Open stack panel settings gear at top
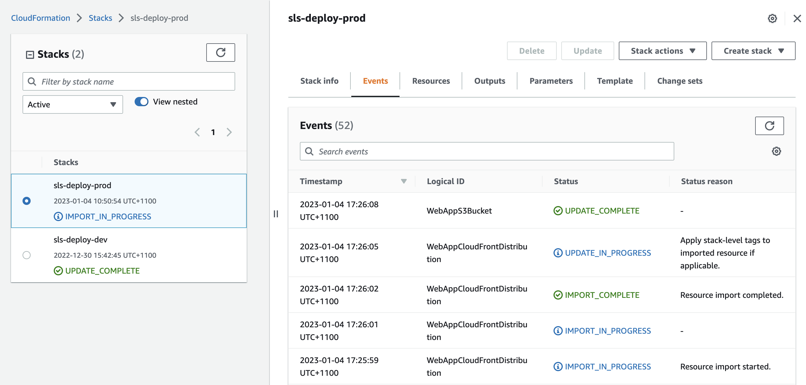 [x=772, y=18]
